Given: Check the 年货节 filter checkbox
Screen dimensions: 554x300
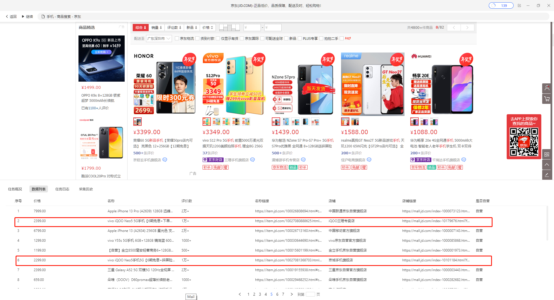Looking at the screenshot, I should pyautogui.click(x=342, y=38).
